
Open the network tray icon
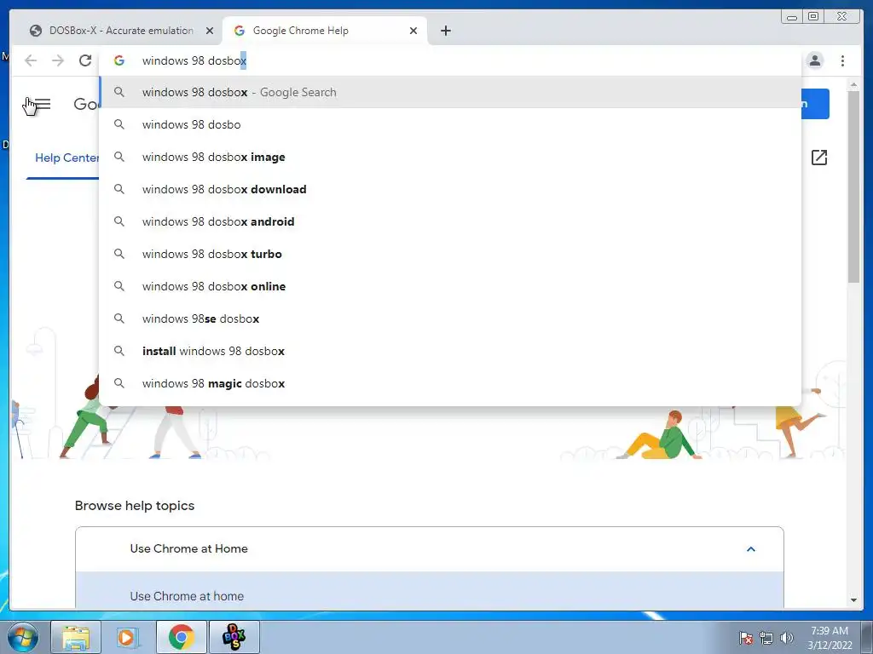click(x=766, y=638)
